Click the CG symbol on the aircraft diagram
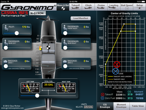 tap(48, 47)
